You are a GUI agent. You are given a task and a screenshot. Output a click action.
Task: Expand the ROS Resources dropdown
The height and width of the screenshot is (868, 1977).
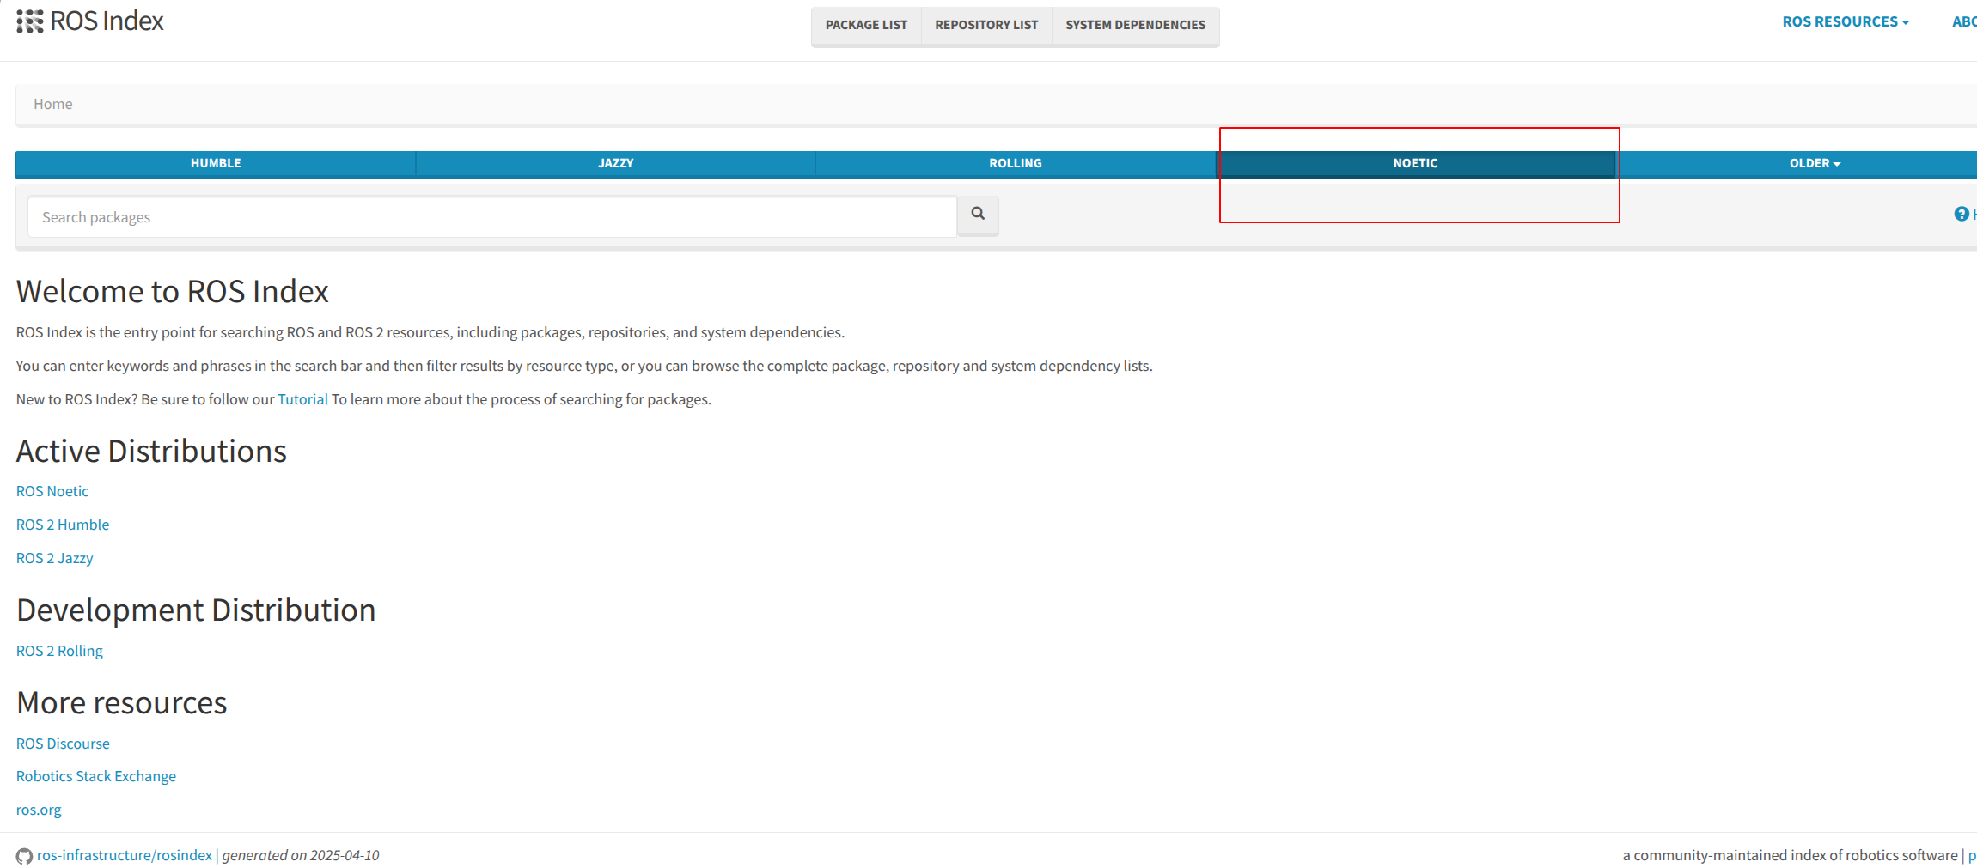1846,22
